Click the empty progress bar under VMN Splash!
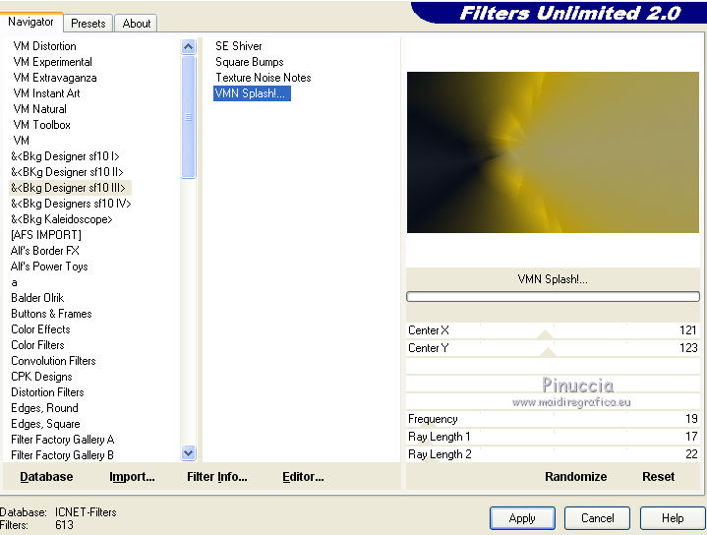 point(553,296)
